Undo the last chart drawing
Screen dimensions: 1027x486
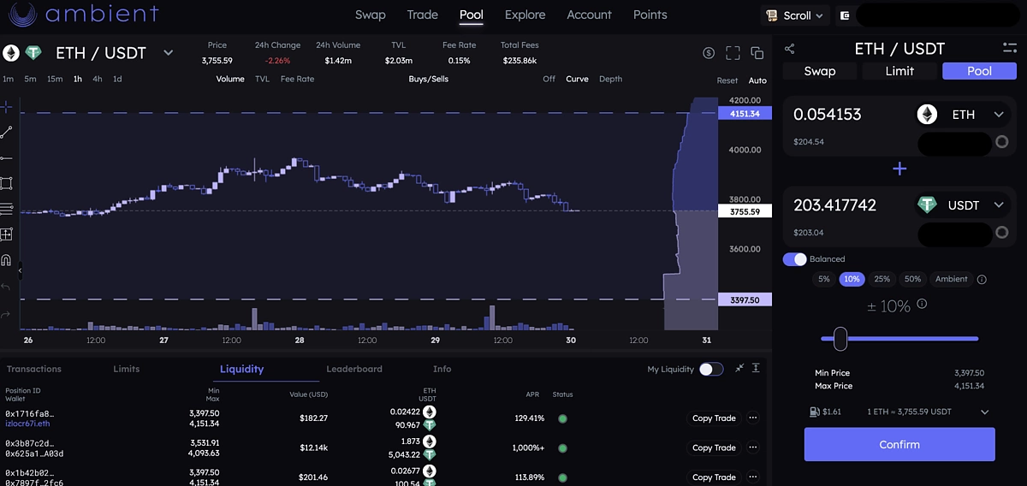pos(6,287)
